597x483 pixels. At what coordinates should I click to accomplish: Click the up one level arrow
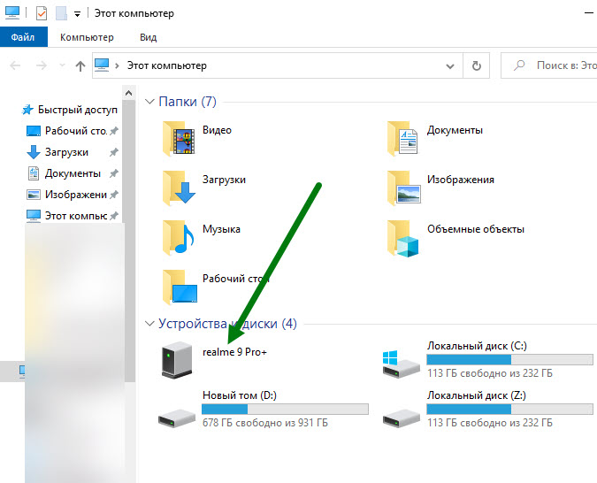click(x=80, y=66)
